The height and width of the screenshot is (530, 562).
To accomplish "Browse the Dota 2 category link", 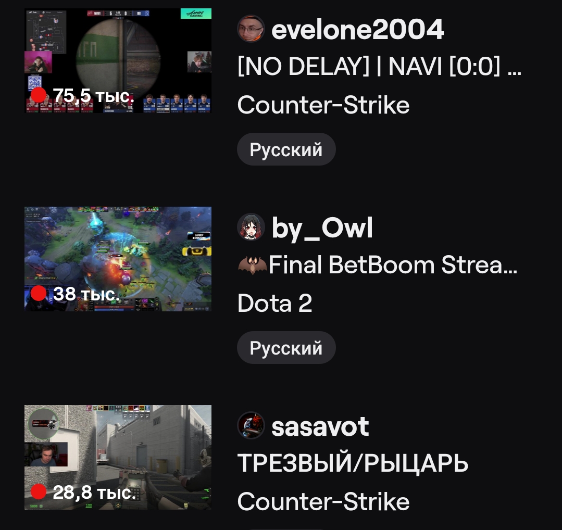I will pyautogui.click(x=274, y=303).
